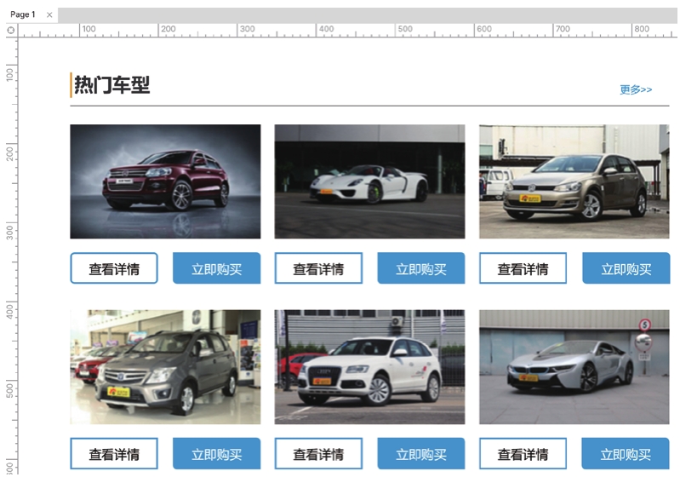The height and width of the screenshot is (477, 680).
Task: Click 查看详情 under the gold Volkswagen
Action: (523, 268)
